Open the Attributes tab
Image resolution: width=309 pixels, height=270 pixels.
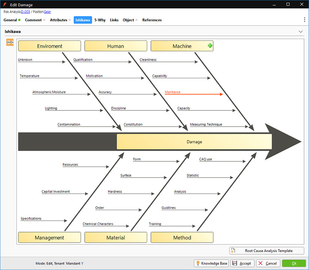[x=58, y=20]
